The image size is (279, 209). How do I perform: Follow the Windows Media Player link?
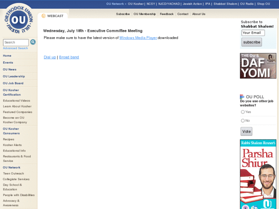coord(138,38)
